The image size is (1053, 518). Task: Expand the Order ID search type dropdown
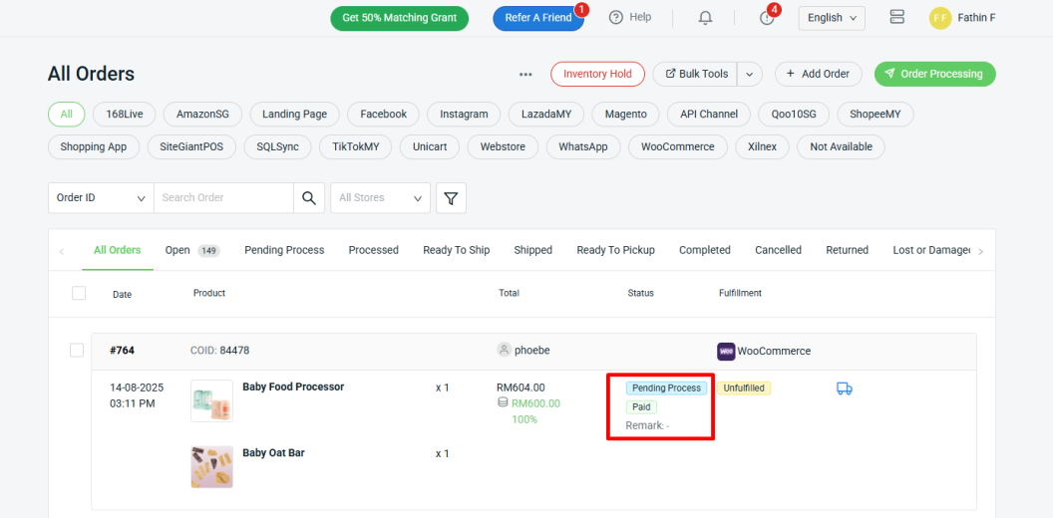click(x=101, y=198)
